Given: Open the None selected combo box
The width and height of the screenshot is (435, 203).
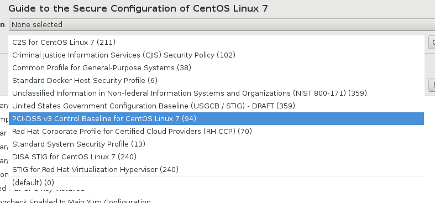Looking at the screenshot, I should click(222, 25).
